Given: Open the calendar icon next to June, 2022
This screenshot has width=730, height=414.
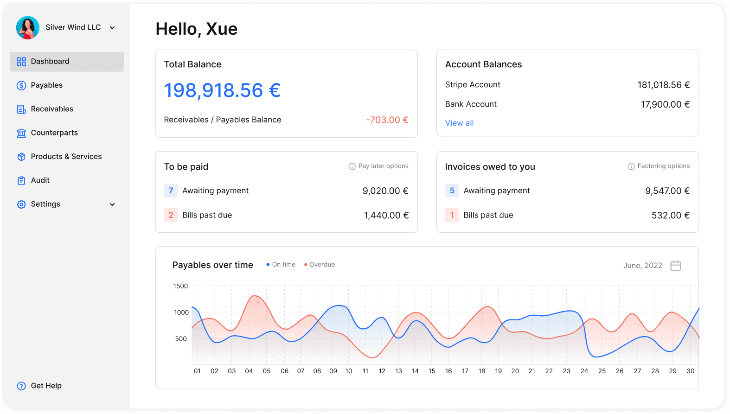Looking at the screenshot, I should 676,266.
